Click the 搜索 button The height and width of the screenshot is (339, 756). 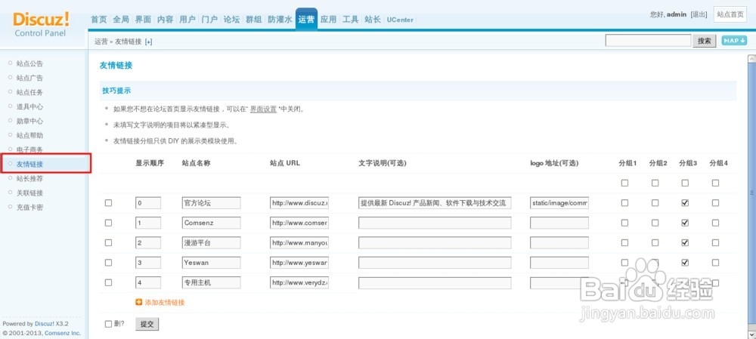(x=705, y=41)
